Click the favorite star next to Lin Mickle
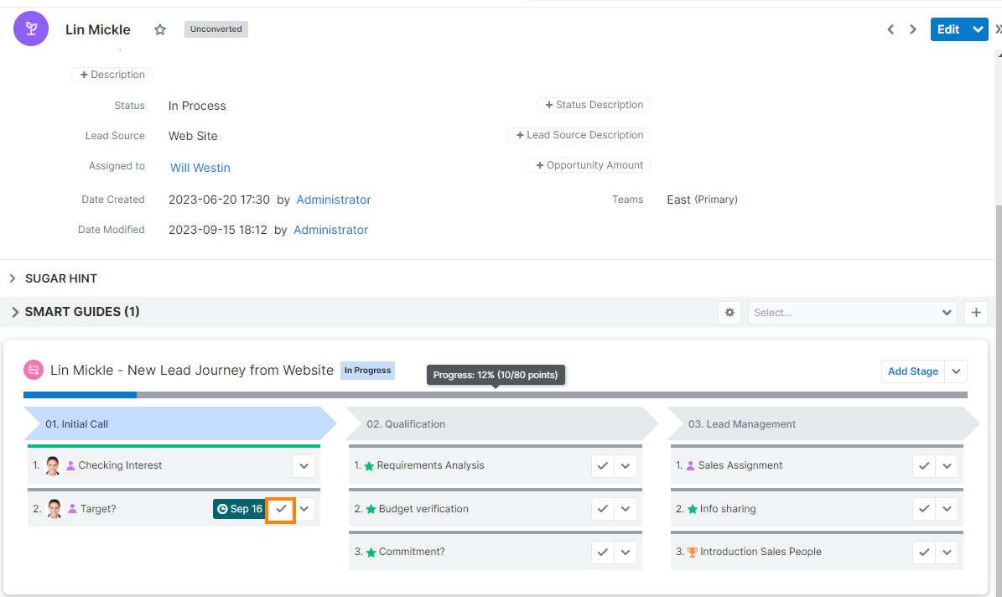Screen dimensions: 1002x597 click(x=160, y=29)
